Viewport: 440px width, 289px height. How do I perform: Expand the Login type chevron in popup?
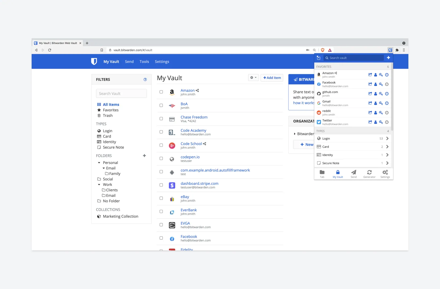pyautogui.click(x=387, y=138)
